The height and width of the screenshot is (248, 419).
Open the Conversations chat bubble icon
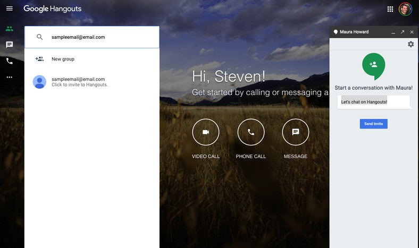point(9,45)
